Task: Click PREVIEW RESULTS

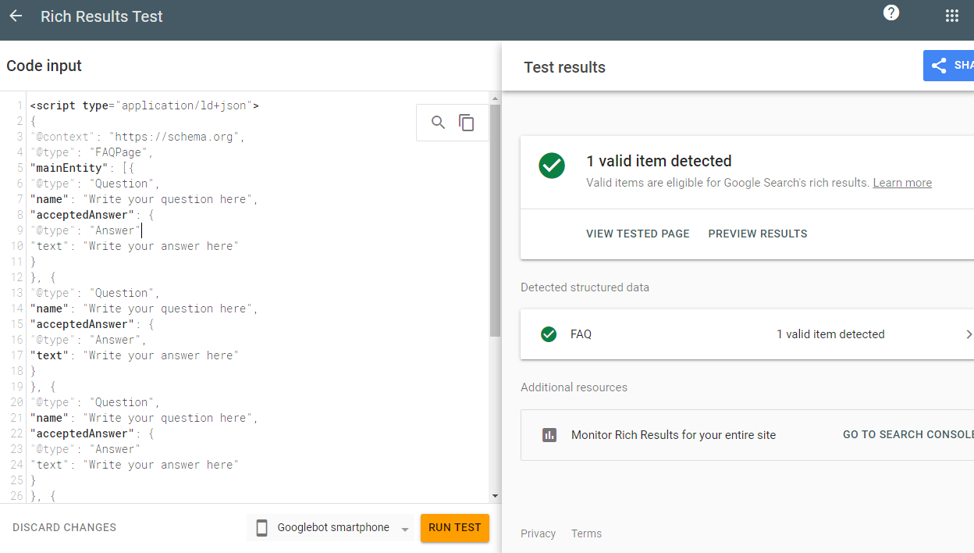Action: [758, 233]
